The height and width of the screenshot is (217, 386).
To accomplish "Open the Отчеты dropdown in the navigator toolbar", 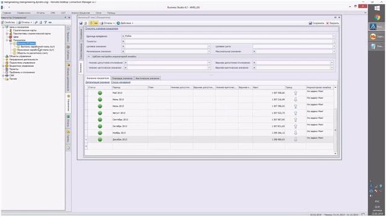I will point(25,22).
